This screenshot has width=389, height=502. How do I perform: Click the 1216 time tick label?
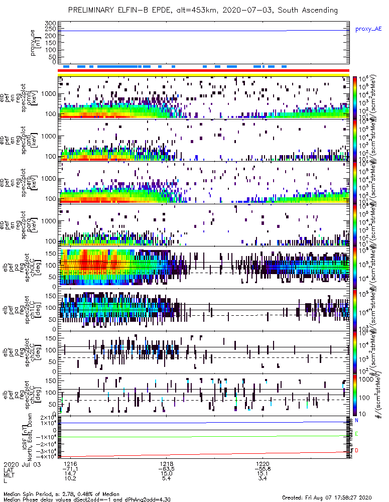(x=70, y=464)
